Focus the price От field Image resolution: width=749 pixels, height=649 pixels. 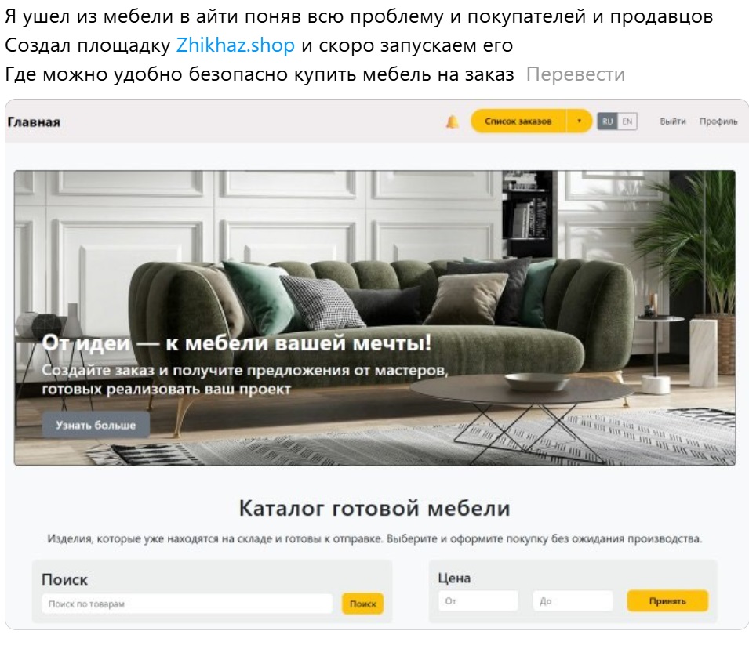tap(478, 600)
